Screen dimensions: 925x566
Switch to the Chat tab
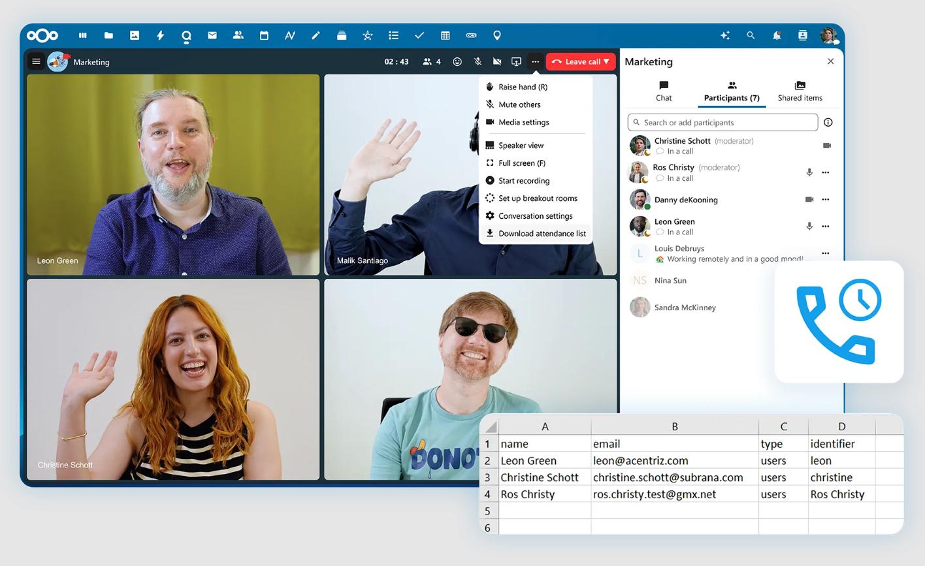pos(663,91)
